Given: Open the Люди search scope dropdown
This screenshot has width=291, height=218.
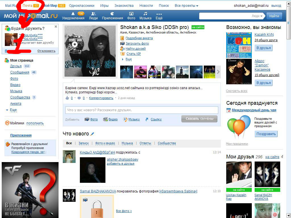Looking at the screenshot, I should [257, 16].
